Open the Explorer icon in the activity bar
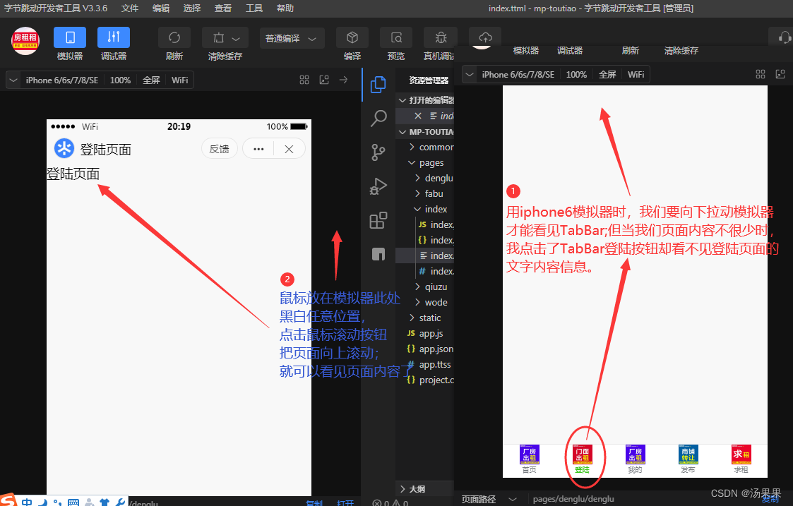793x506 pixels. tap(378, 85)
